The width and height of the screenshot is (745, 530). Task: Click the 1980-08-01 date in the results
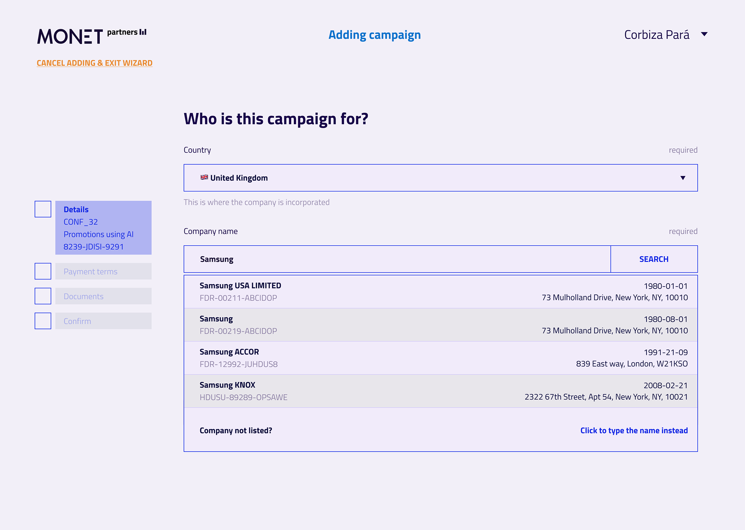click(665, 319)
